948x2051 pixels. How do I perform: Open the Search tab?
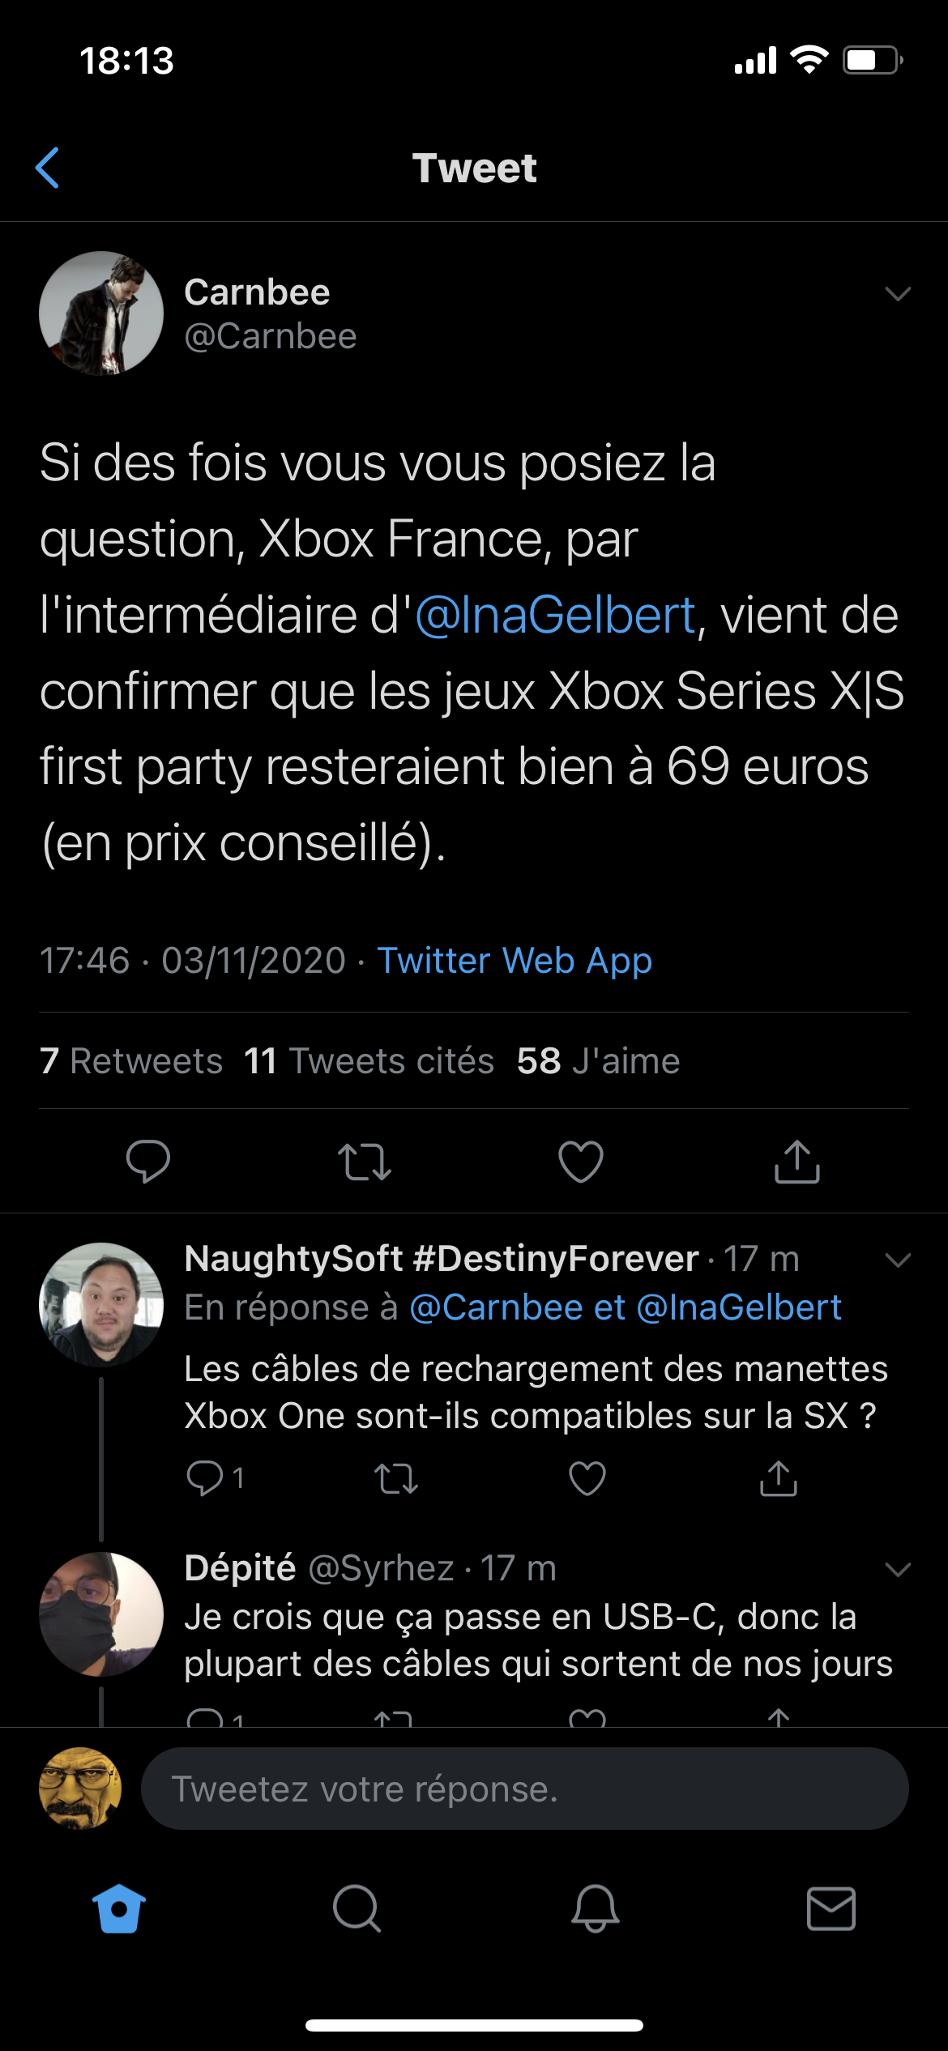click(x=357, y=1908)
